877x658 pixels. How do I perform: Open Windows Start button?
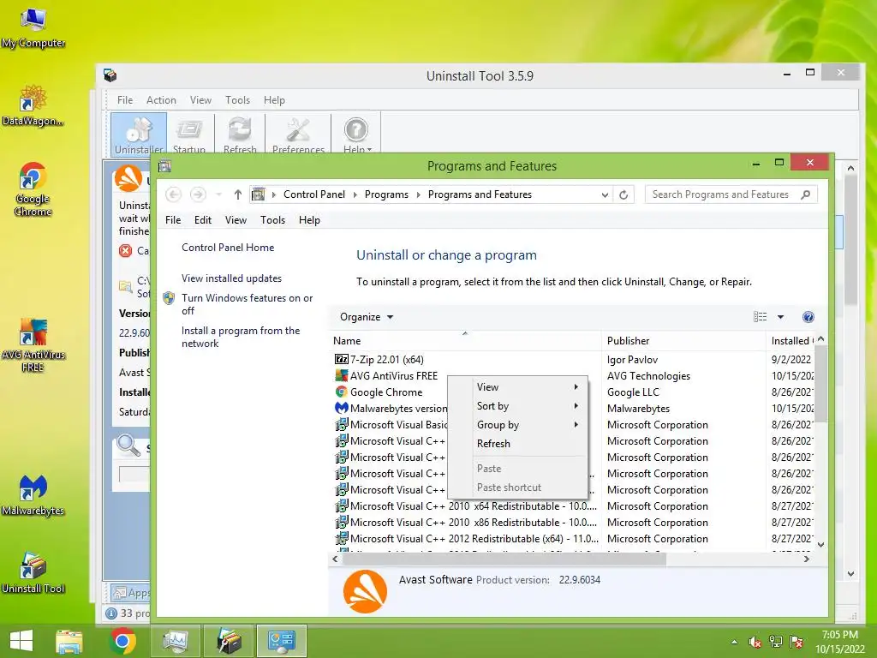(21, 641)
